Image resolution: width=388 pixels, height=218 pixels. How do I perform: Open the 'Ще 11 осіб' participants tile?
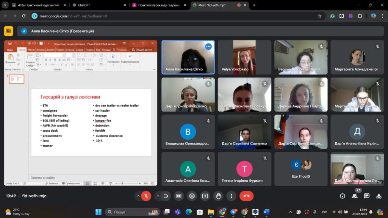tap(301, 169)
